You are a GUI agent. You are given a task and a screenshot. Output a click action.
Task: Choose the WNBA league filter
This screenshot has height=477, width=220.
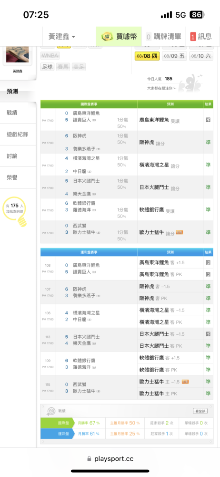[x=50, y=56]
